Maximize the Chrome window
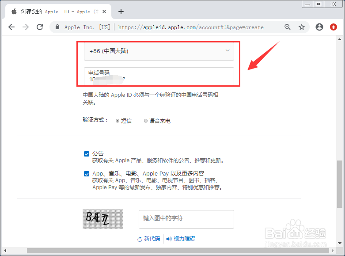345x256 pixels. (318, 4)
